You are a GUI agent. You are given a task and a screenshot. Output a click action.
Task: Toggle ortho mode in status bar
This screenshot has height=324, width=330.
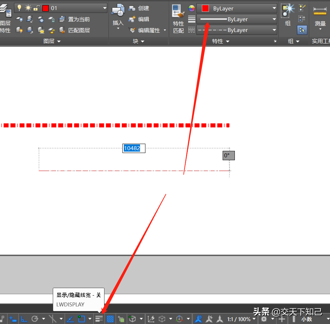tap(24, 319)
